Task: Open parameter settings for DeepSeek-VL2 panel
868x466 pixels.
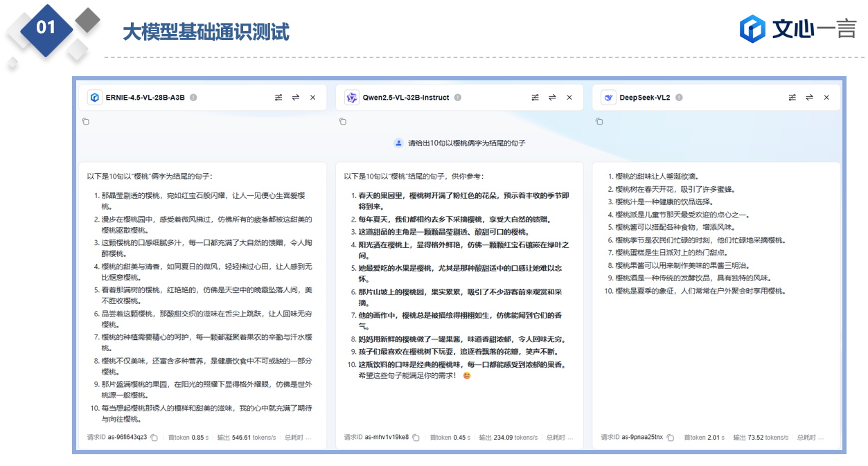Action: [x=792, y=98]
